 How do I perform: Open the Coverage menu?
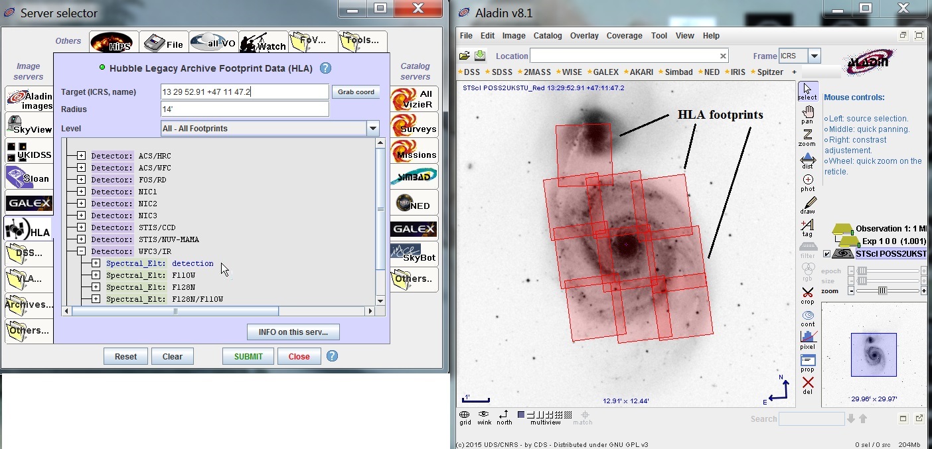tap(625, 36)
